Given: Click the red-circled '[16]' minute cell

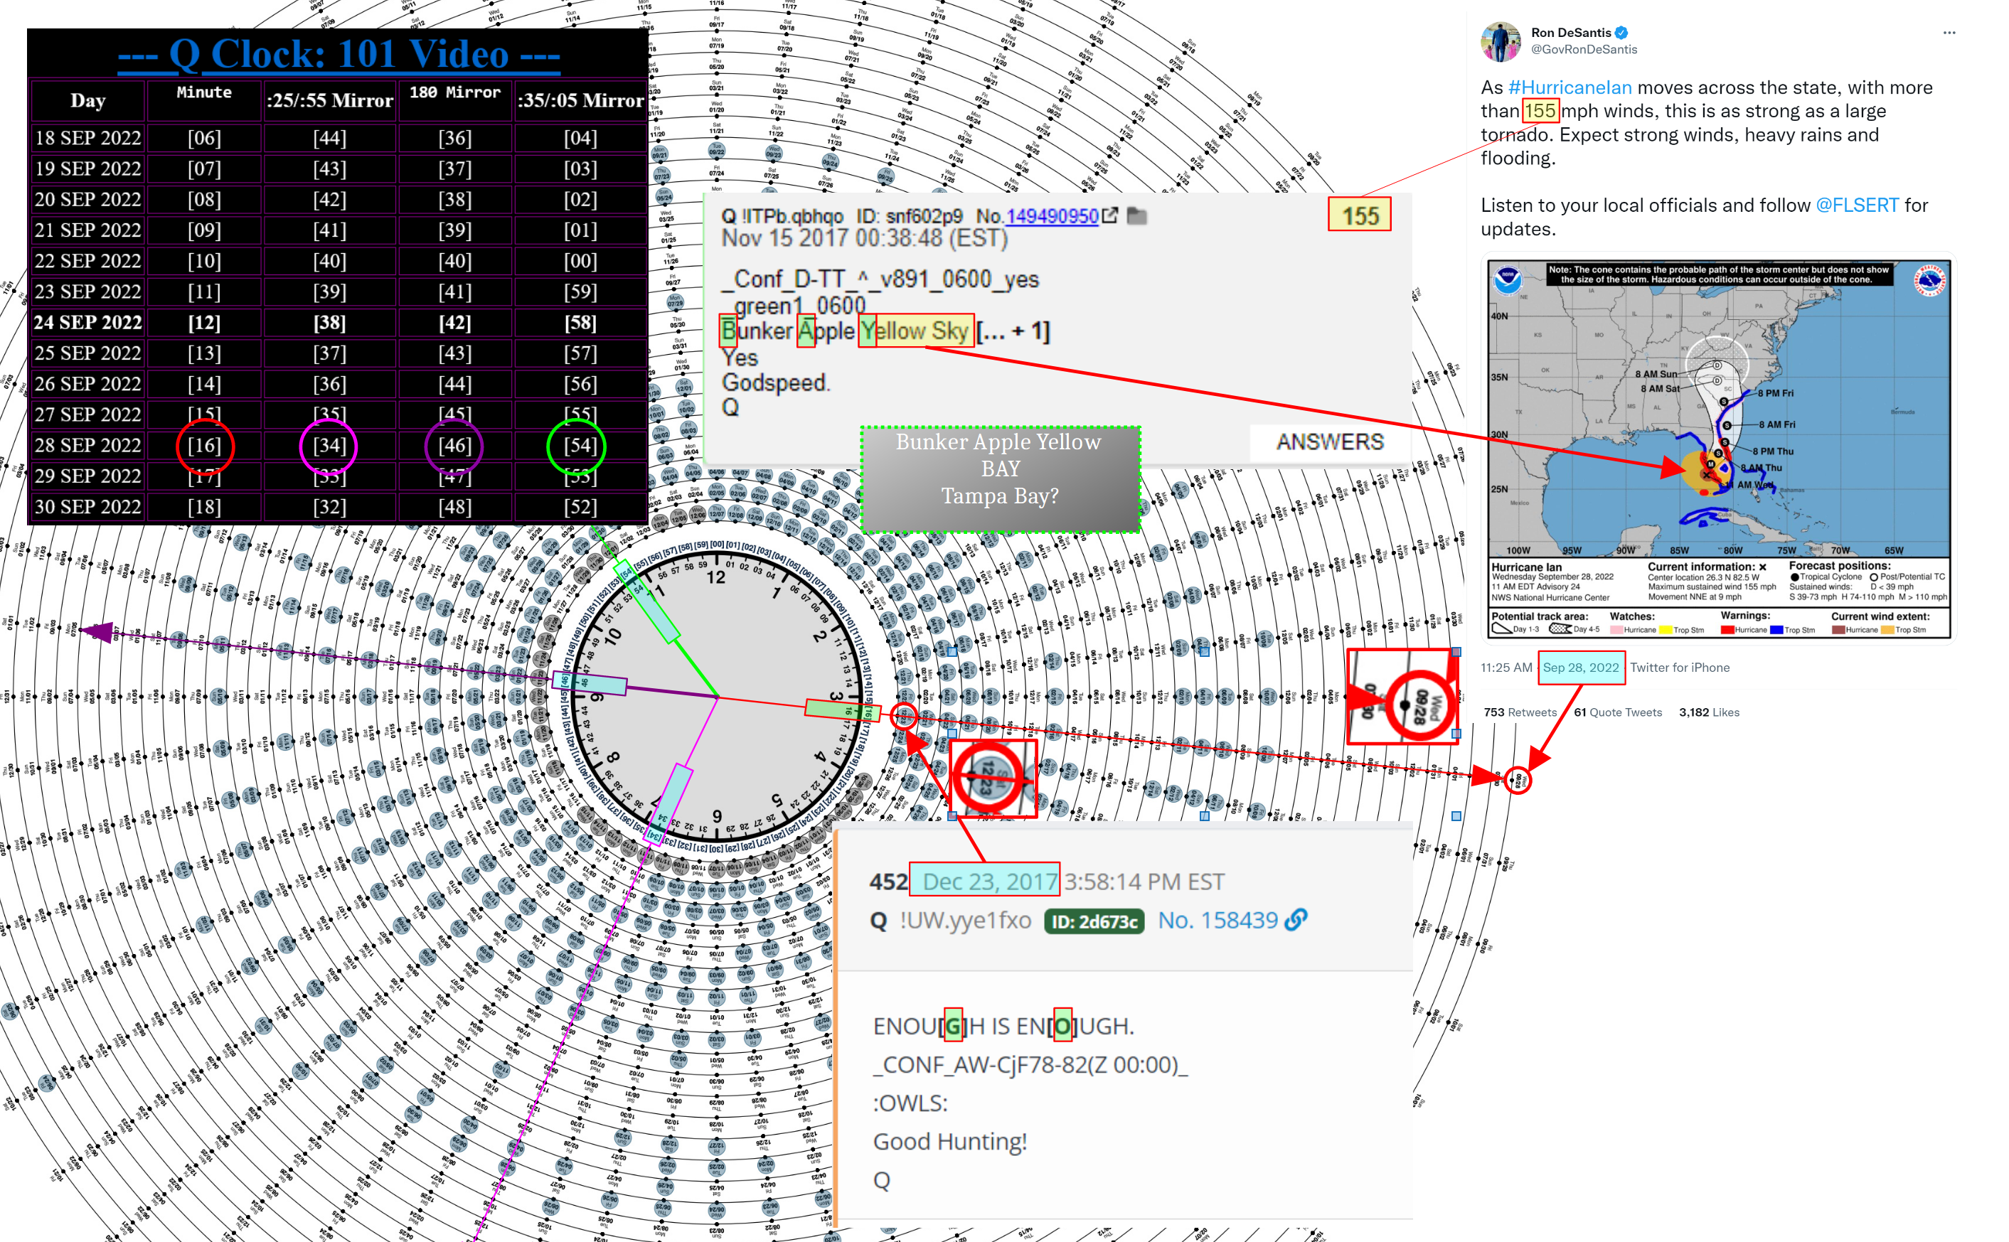Looking at the screenshot, I should tap(205, 445).
